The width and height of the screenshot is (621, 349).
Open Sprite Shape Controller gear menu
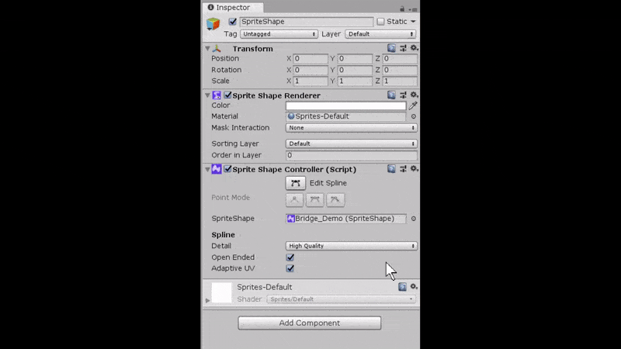coord(414,168)
